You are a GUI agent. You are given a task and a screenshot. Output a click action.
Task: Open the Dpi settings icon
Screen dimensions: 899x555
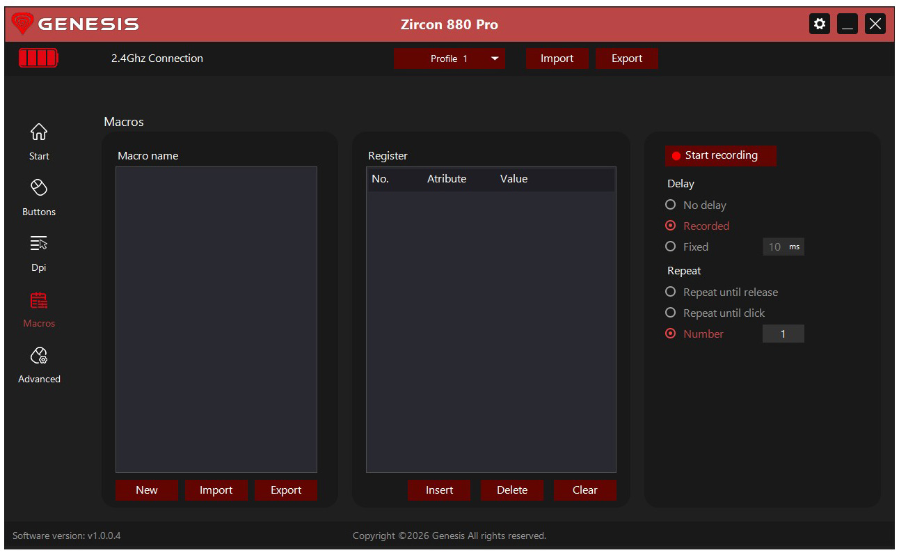(x=39, y=243)
